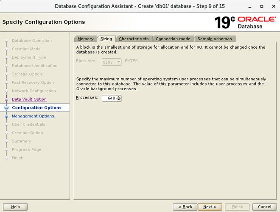
Task: Minimize the Database Configuration Assistant window
Action: tap(250, 6)
